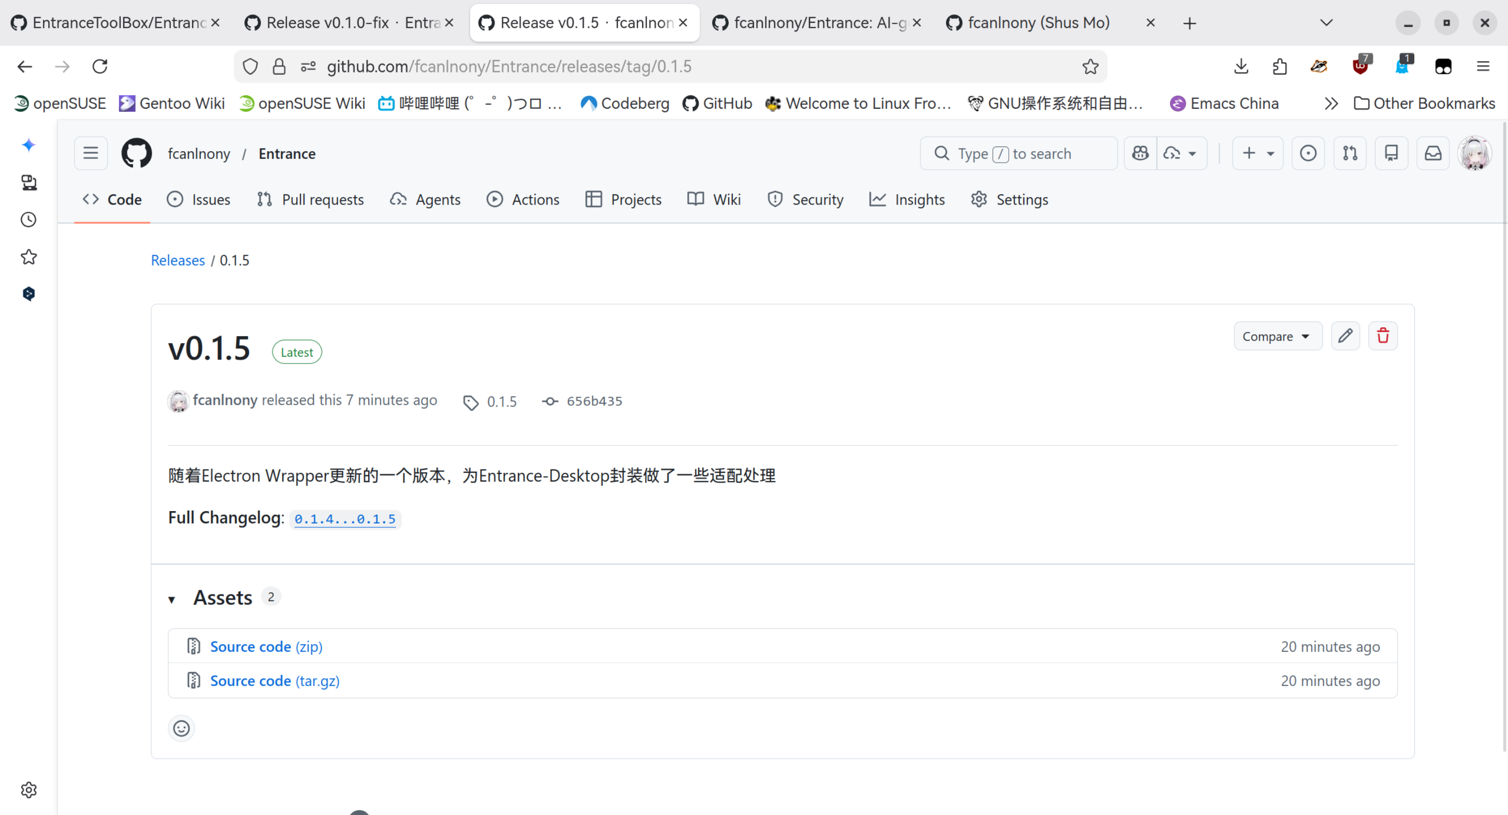This screenshot has height=815, width=1508.
Task: Reload the current page
Action: point(100,67)
